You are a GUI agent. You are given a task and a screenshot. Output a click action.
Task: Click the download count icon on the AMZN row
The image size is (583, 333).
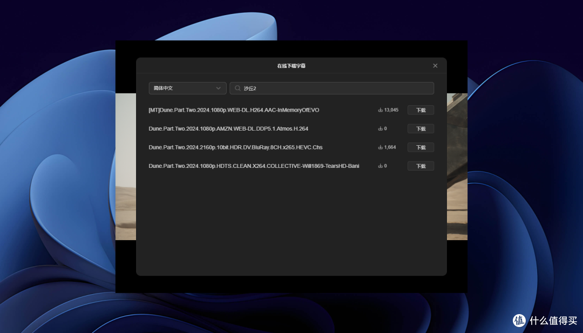click(381, 128)
